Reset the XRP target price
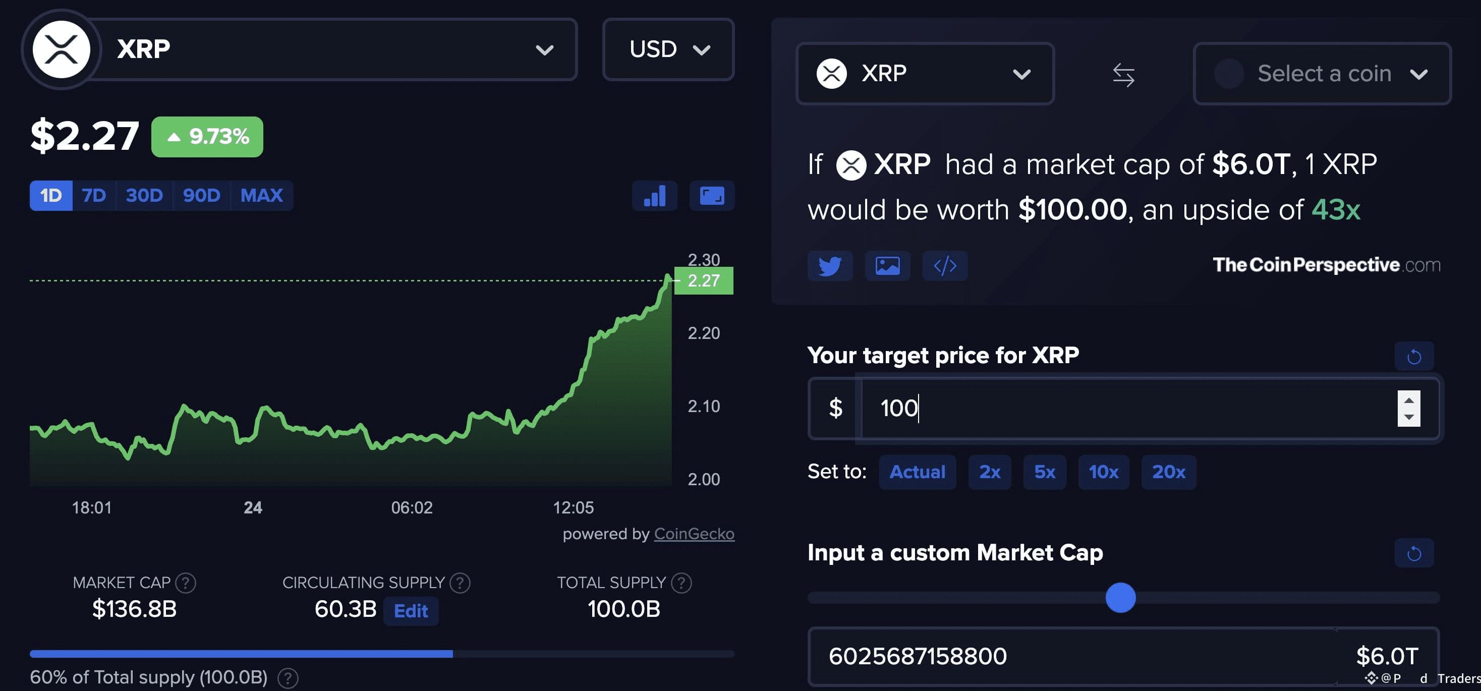1481x691 pixels. pos(1414,357)
